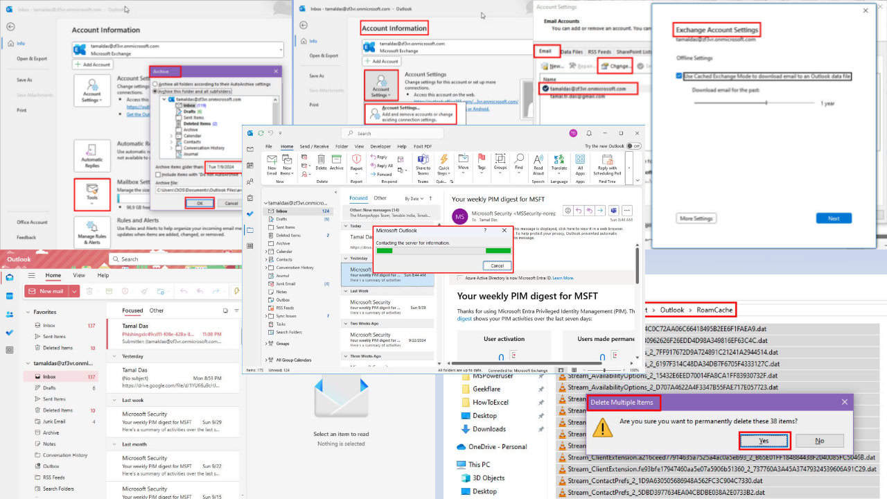Screen dimensions: 887x499
Task: Enable Use Cached Exchange Mode checkbox
Action: (x=678, y=76)
